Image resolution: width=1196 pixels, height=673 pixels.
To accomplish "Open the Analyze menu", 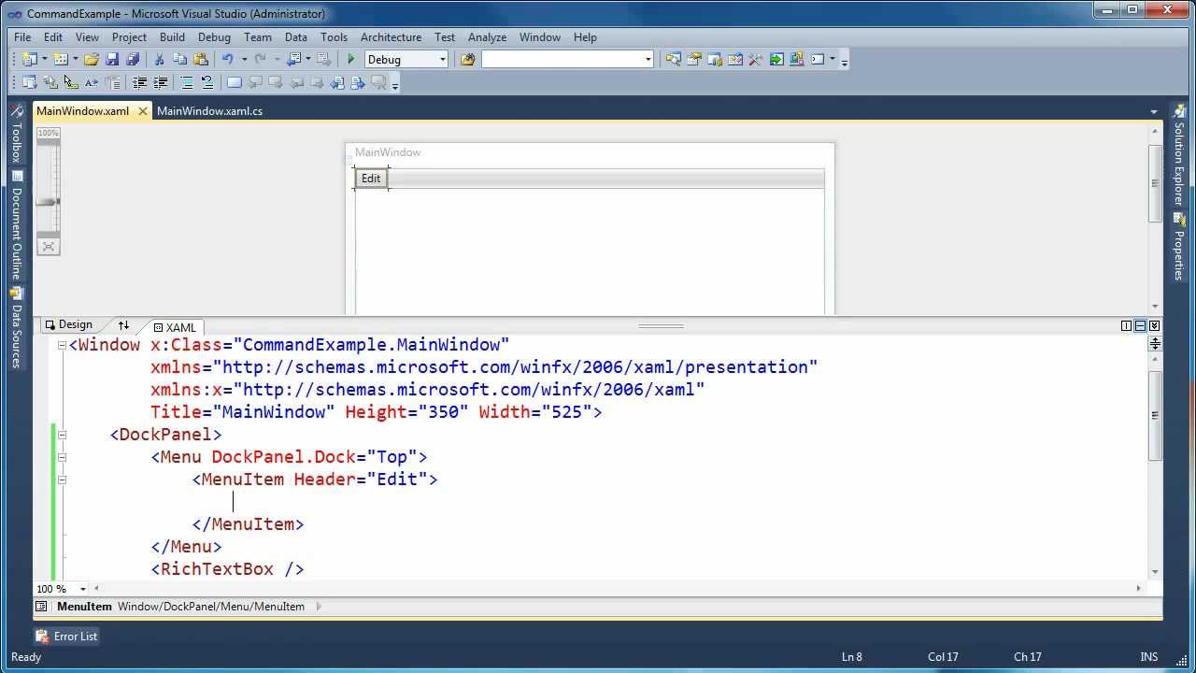I will click(x=487, y=37).
